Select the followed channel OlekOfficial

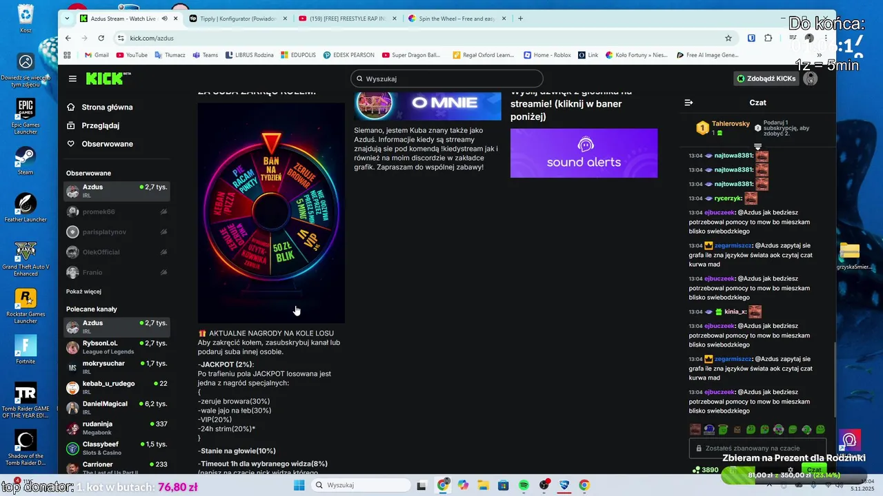click(x=117, y=252)
